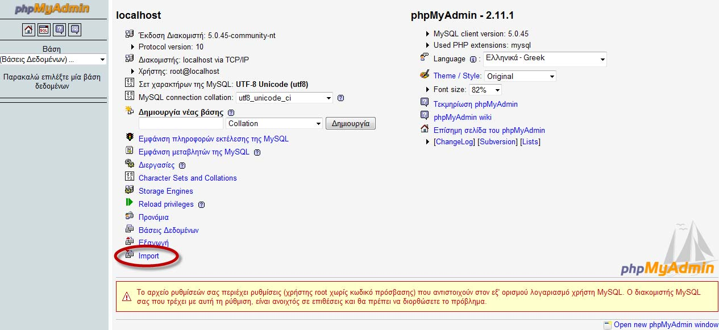Click the new window icon at bottom right
The height and width of the screenshot is (330, 719).
[x=608, y=324]
